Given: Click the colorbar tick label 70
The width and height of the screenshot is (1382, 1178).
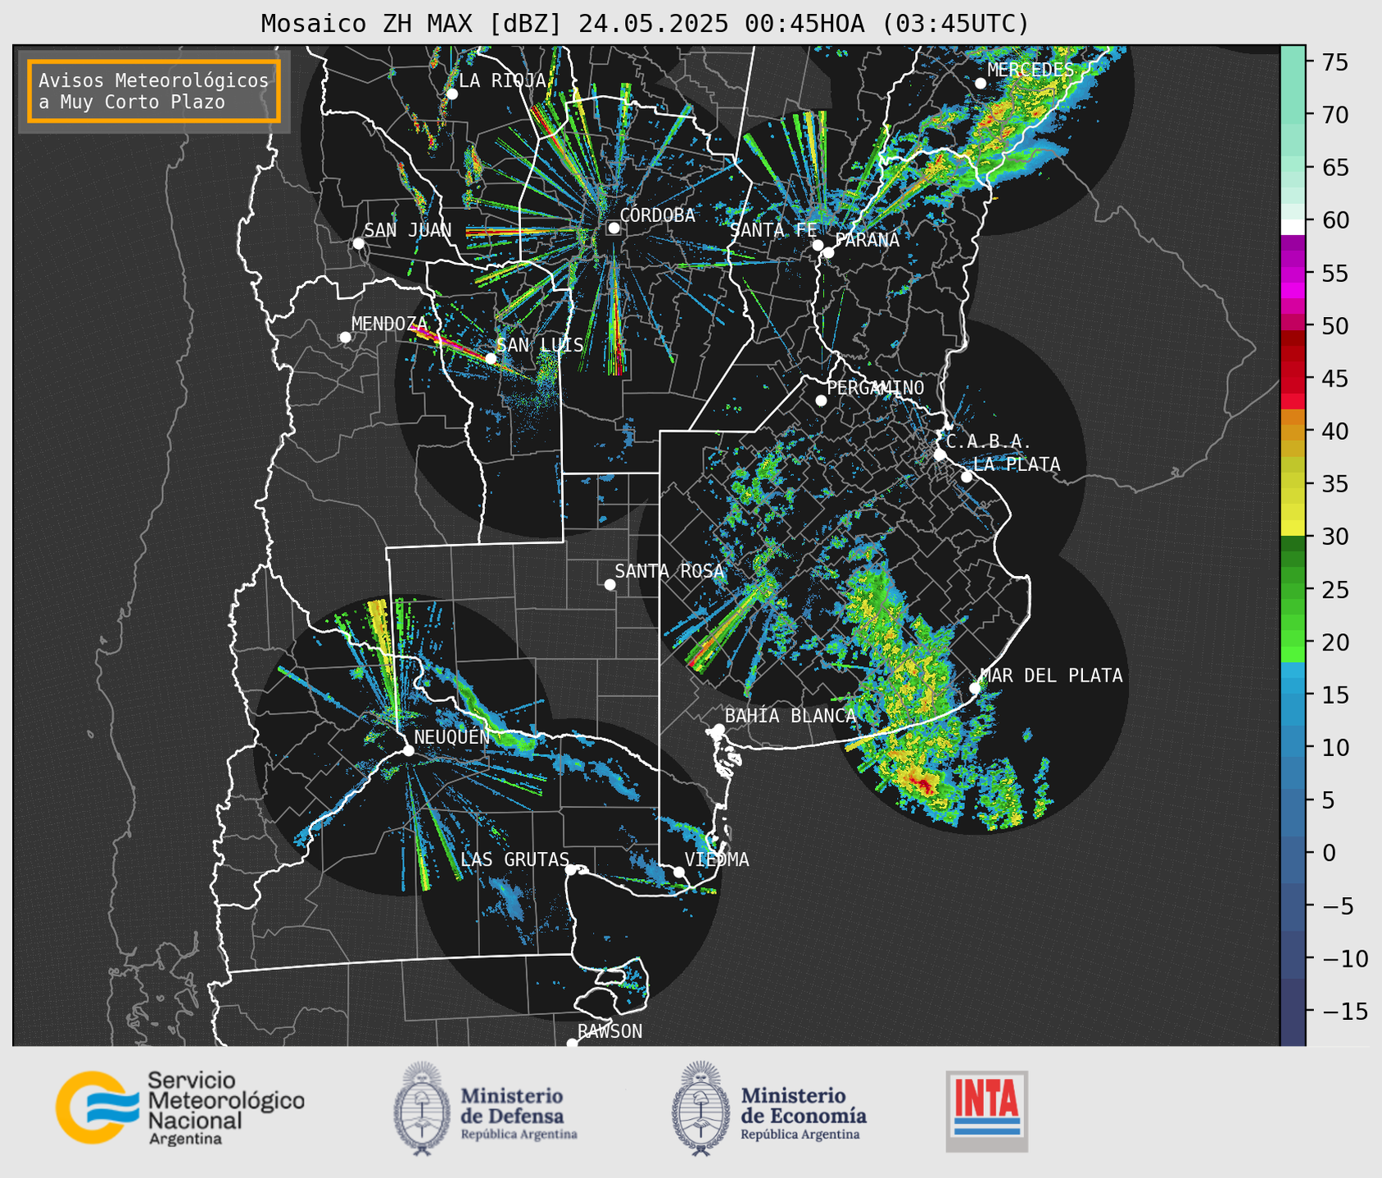Looking at the screenshot, I should point(1335,115).
